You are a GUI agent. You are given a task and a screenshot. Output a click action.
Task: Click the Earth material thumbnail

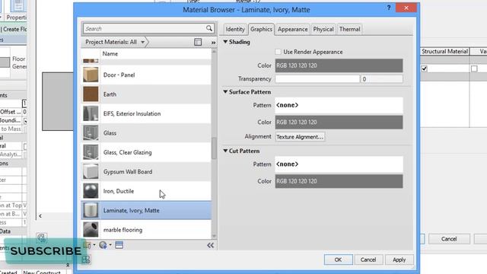click(91, 94)
